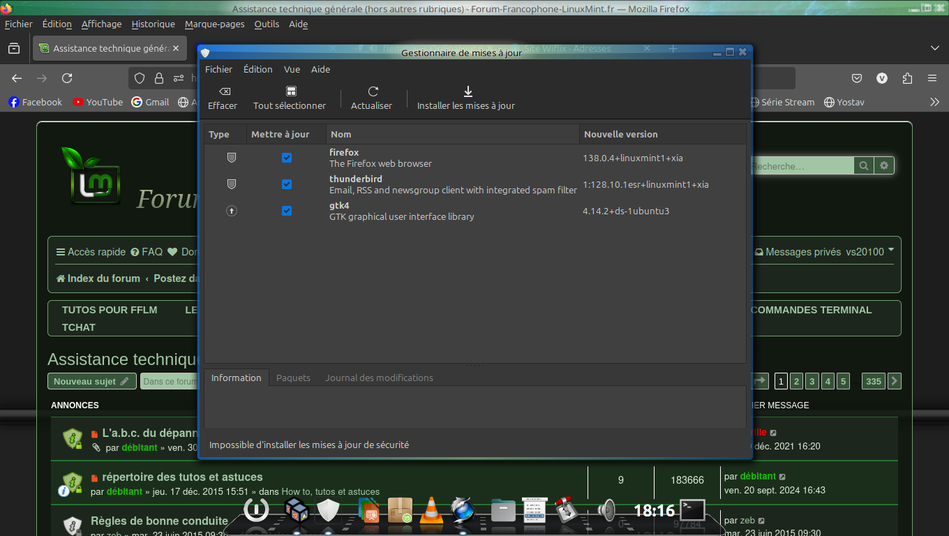This screenshot has height=536, width=949.
Task: Open the Vue menu in update manager
Action: [x=292, y=69]
